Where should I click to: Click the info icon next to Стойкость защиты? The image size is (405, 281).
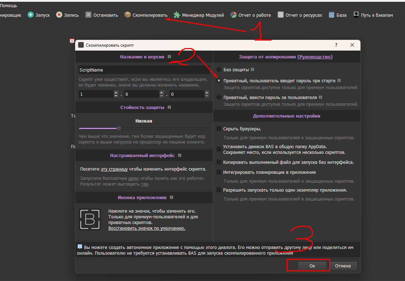coord(169,107)
